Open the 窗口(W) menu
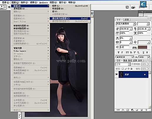This screenshot has height=119, width=152. [x=63, y=2]
